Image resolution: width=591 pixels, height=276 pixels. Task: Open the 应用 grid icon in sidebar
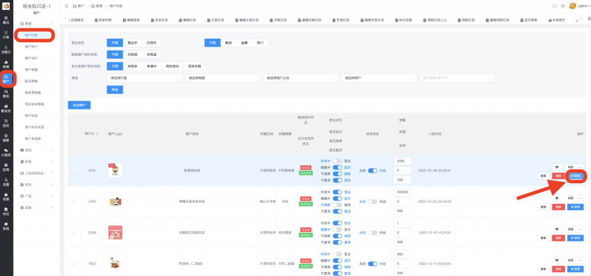tap(6, 168)
